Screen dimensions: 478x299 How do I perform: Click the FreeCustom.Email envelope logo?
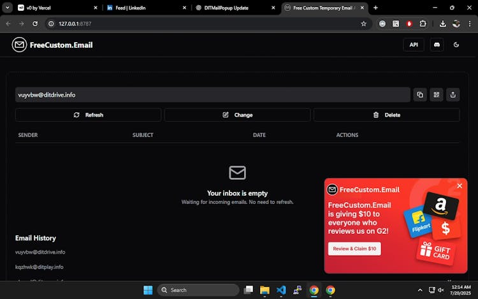tap(19, 45)
